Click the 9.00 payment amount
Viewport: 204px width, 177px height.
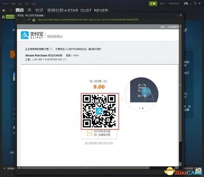(x=99, y=87)
